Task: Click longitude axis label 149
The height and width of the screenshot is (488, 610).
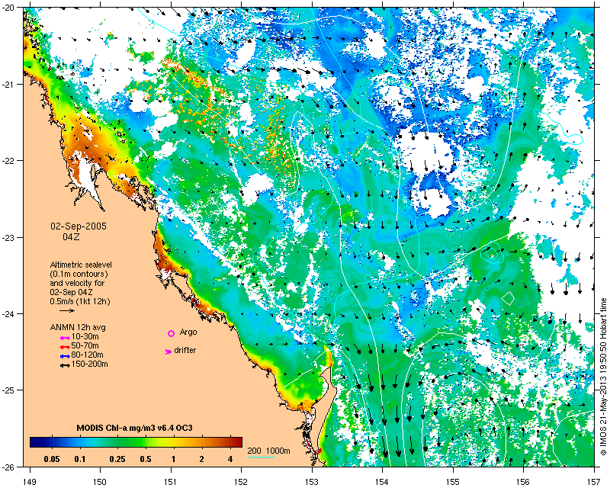Action: pyautogui.click(x=30, y=481)
